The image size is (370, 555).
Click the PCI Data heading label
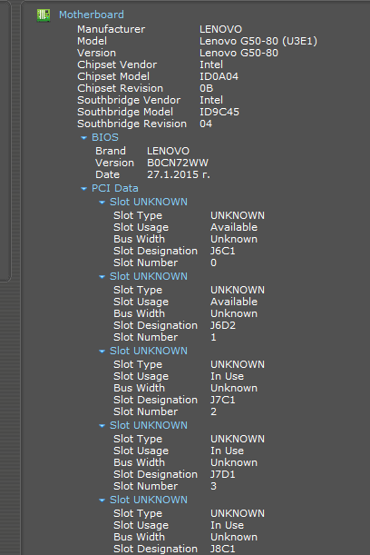click(x=115, y=188)
